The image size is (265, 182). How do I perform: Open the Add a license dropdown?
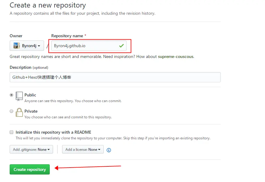click(83, 149)
